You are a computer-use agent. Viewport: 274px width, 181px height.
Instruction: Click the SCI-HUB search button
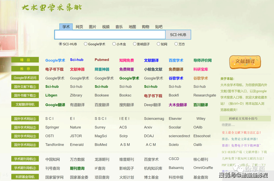point(178,35)
